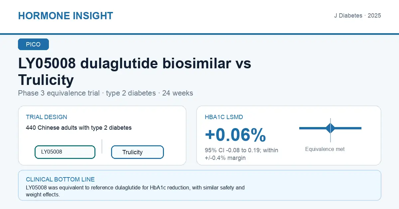Click the J Diabetes 2025 citation
Screen dimensions: 399x209
pyautogui.click(x=357, y=16)
